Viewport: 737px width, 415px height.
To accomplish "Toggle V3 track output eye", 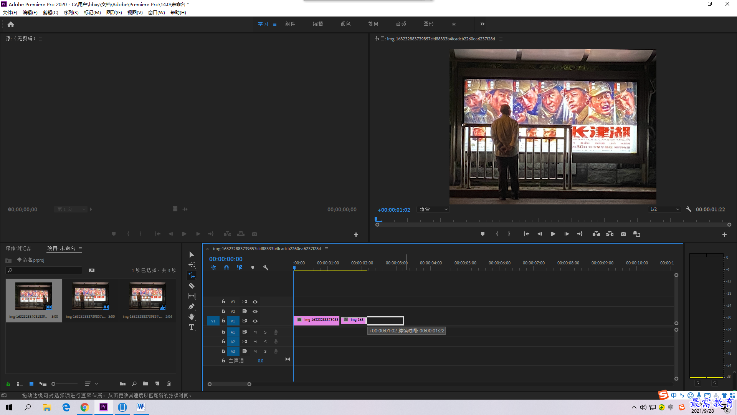I will click(x=255, y=302).
